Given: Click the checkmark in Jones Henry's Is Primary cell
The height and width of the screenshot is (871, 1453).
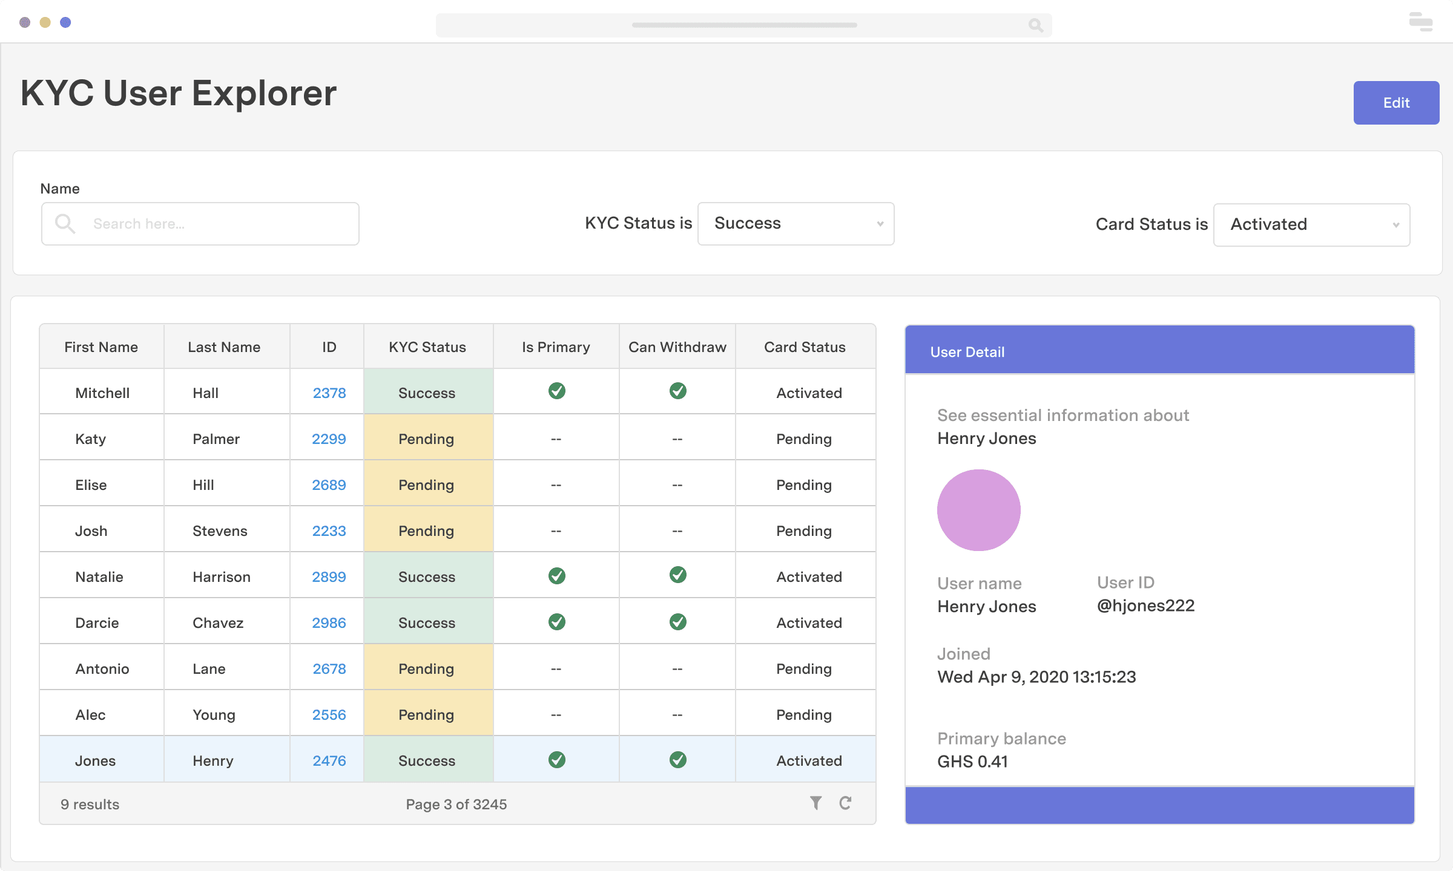Looking at the screenshot, I should pos(556,760).
